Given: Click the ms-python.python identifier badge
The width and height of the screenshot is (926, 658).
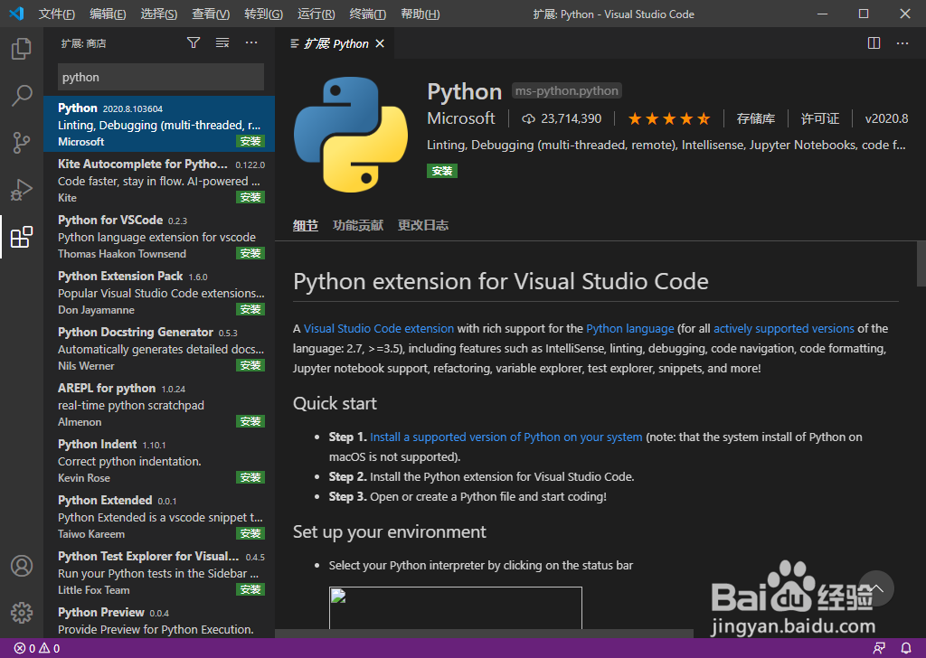Looking at the screenshot, I should click(566, 91).
